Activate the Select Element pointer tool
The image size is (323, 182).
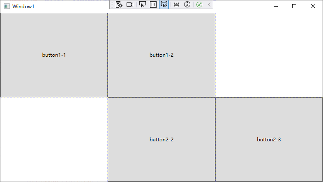(x=142, y=5)
